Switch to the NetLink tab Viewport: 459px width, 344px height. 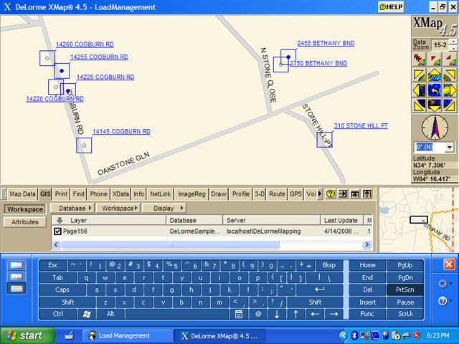[161, 194]
